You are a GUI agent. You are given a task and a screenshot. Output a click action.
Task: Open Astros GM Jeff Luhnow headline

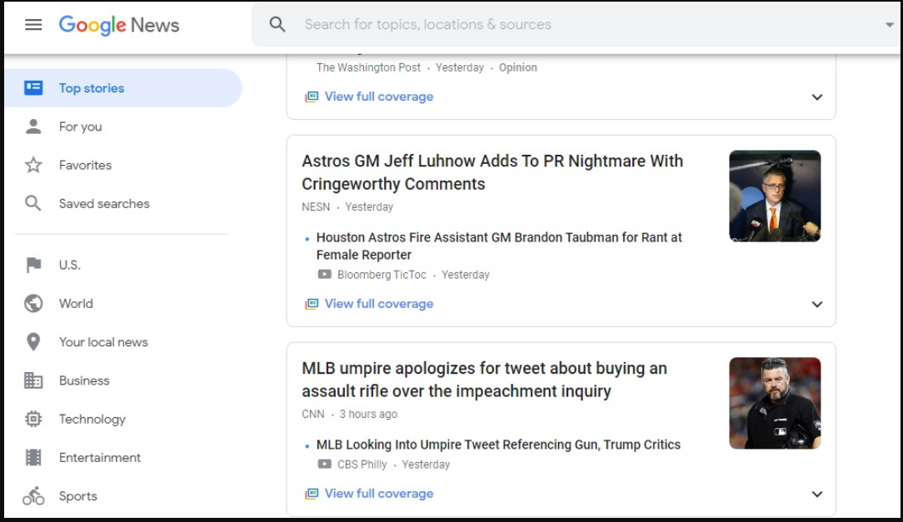[x=492, y=172]
